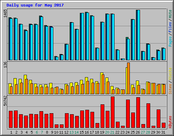Select green weekend day label 21
174x136 pixels.
[x=112, y=132]
